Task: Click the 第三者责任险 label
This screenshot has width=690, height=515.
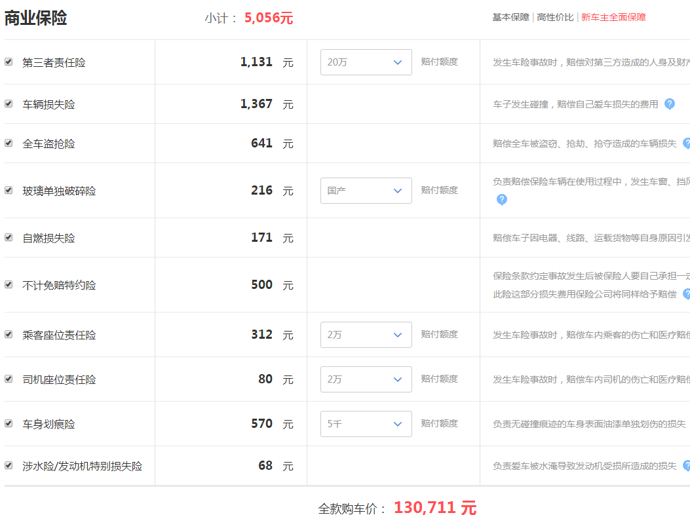Action: pyautogui.click(x=54, y=62)
